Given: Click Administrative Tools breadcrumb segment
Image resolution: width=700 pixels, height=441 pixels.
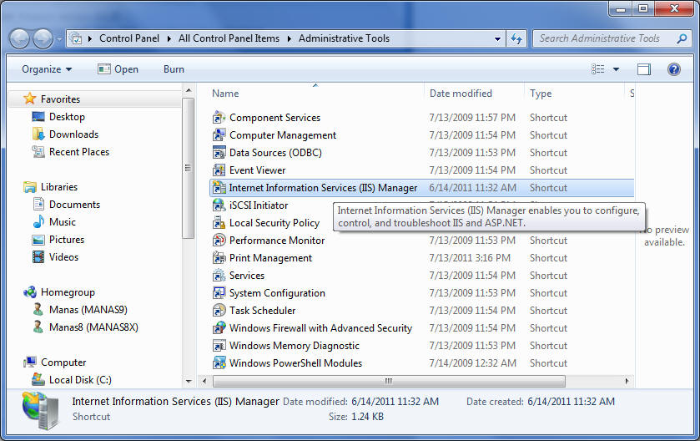Looking at the screenshot, I should pos(344,38).
